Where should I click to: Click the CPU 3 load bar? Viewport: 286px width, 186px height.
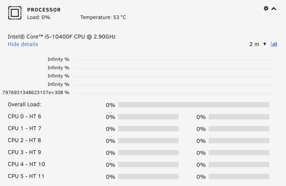click(148, 153)
